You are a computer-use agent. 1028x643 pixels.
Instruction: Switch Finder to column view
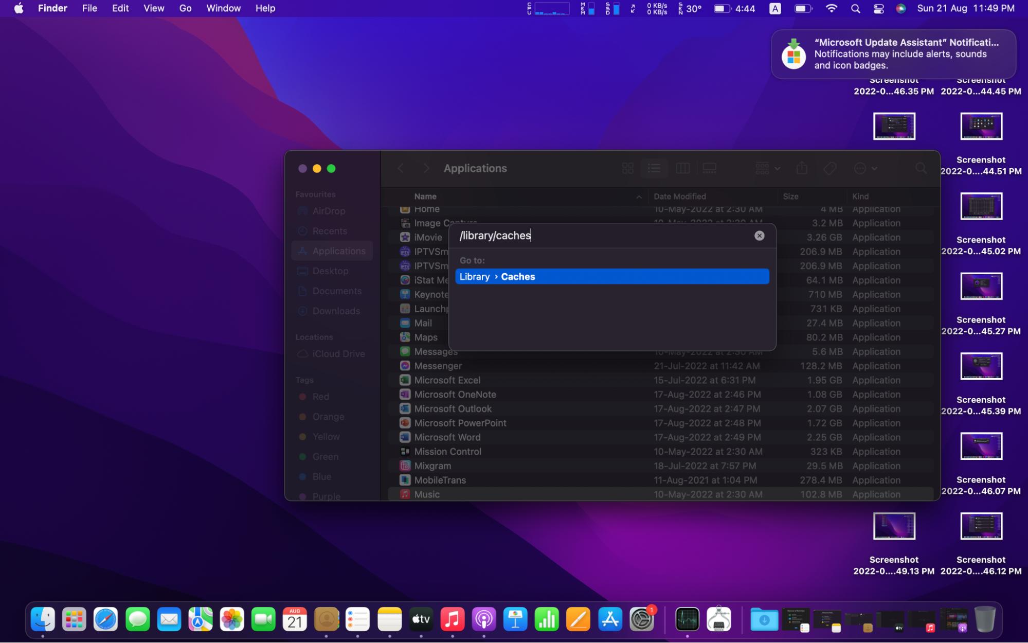[x=682, y=168]
